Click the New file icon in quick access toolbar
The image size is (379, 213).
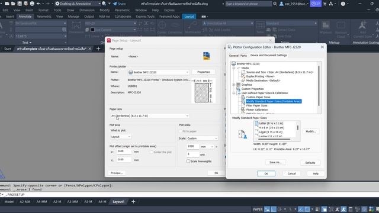[x=7, y=4]
